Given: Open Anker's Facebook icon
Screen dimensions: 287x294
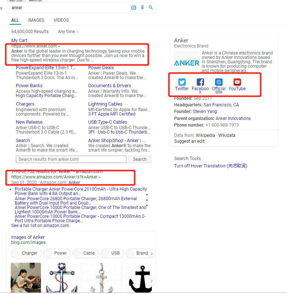Looking at the screenshot, I should point(200,82).
